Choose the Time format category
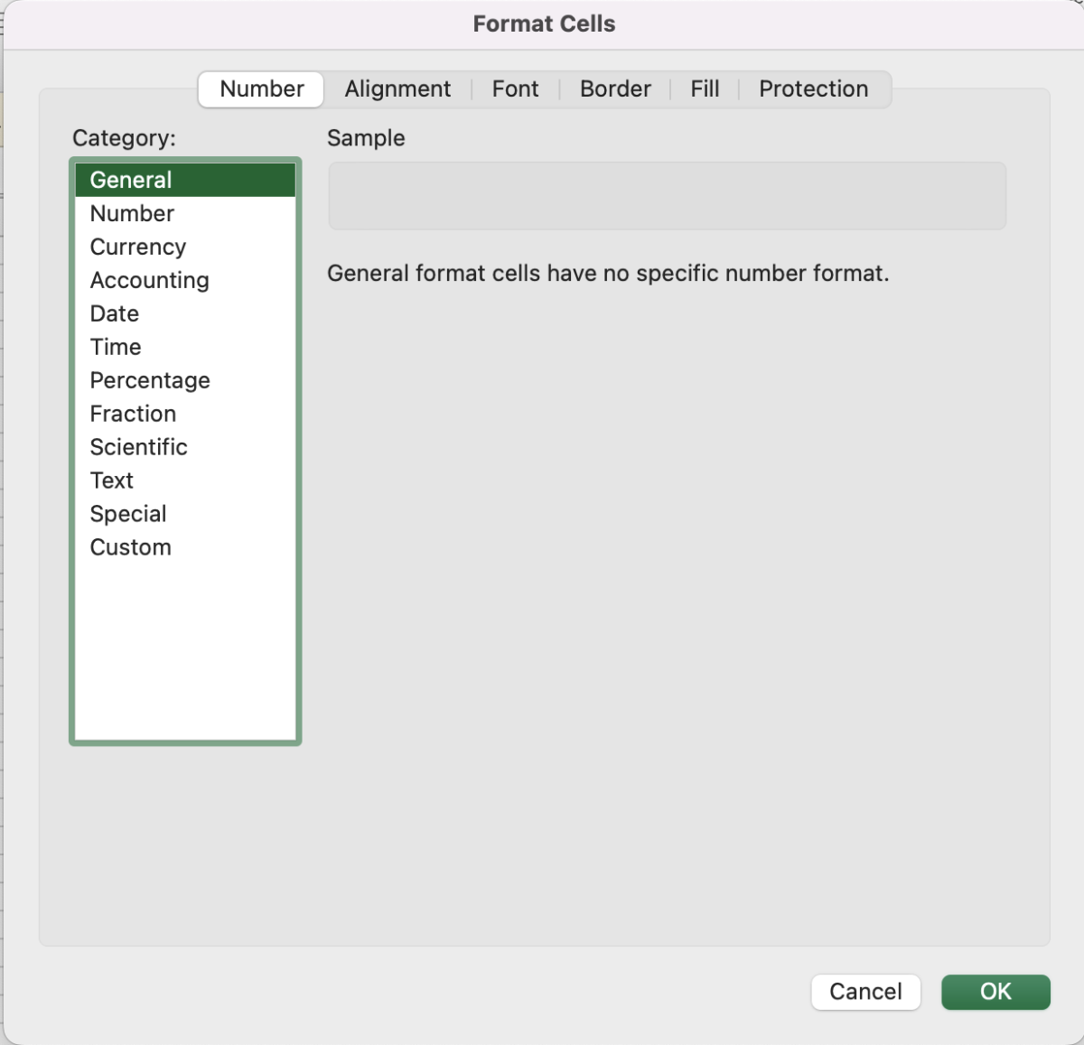The image size is (1084, 1045). (116, 347)
